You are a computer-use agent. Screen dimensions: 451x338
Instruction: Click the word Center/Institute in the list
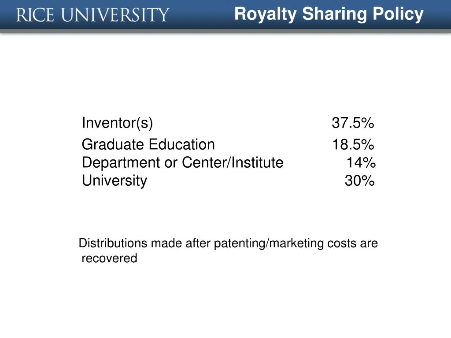click(x=233, y=162)
